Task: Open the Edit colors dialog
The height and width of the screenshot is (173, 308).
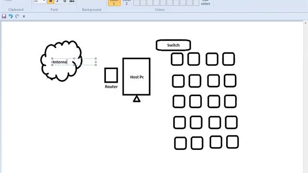Action: (205, 3)
